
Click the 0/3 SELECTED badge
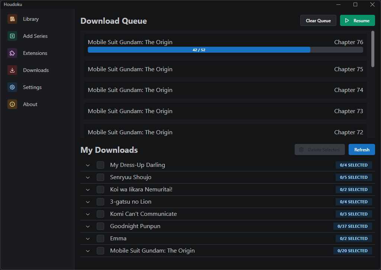point(353,214)
